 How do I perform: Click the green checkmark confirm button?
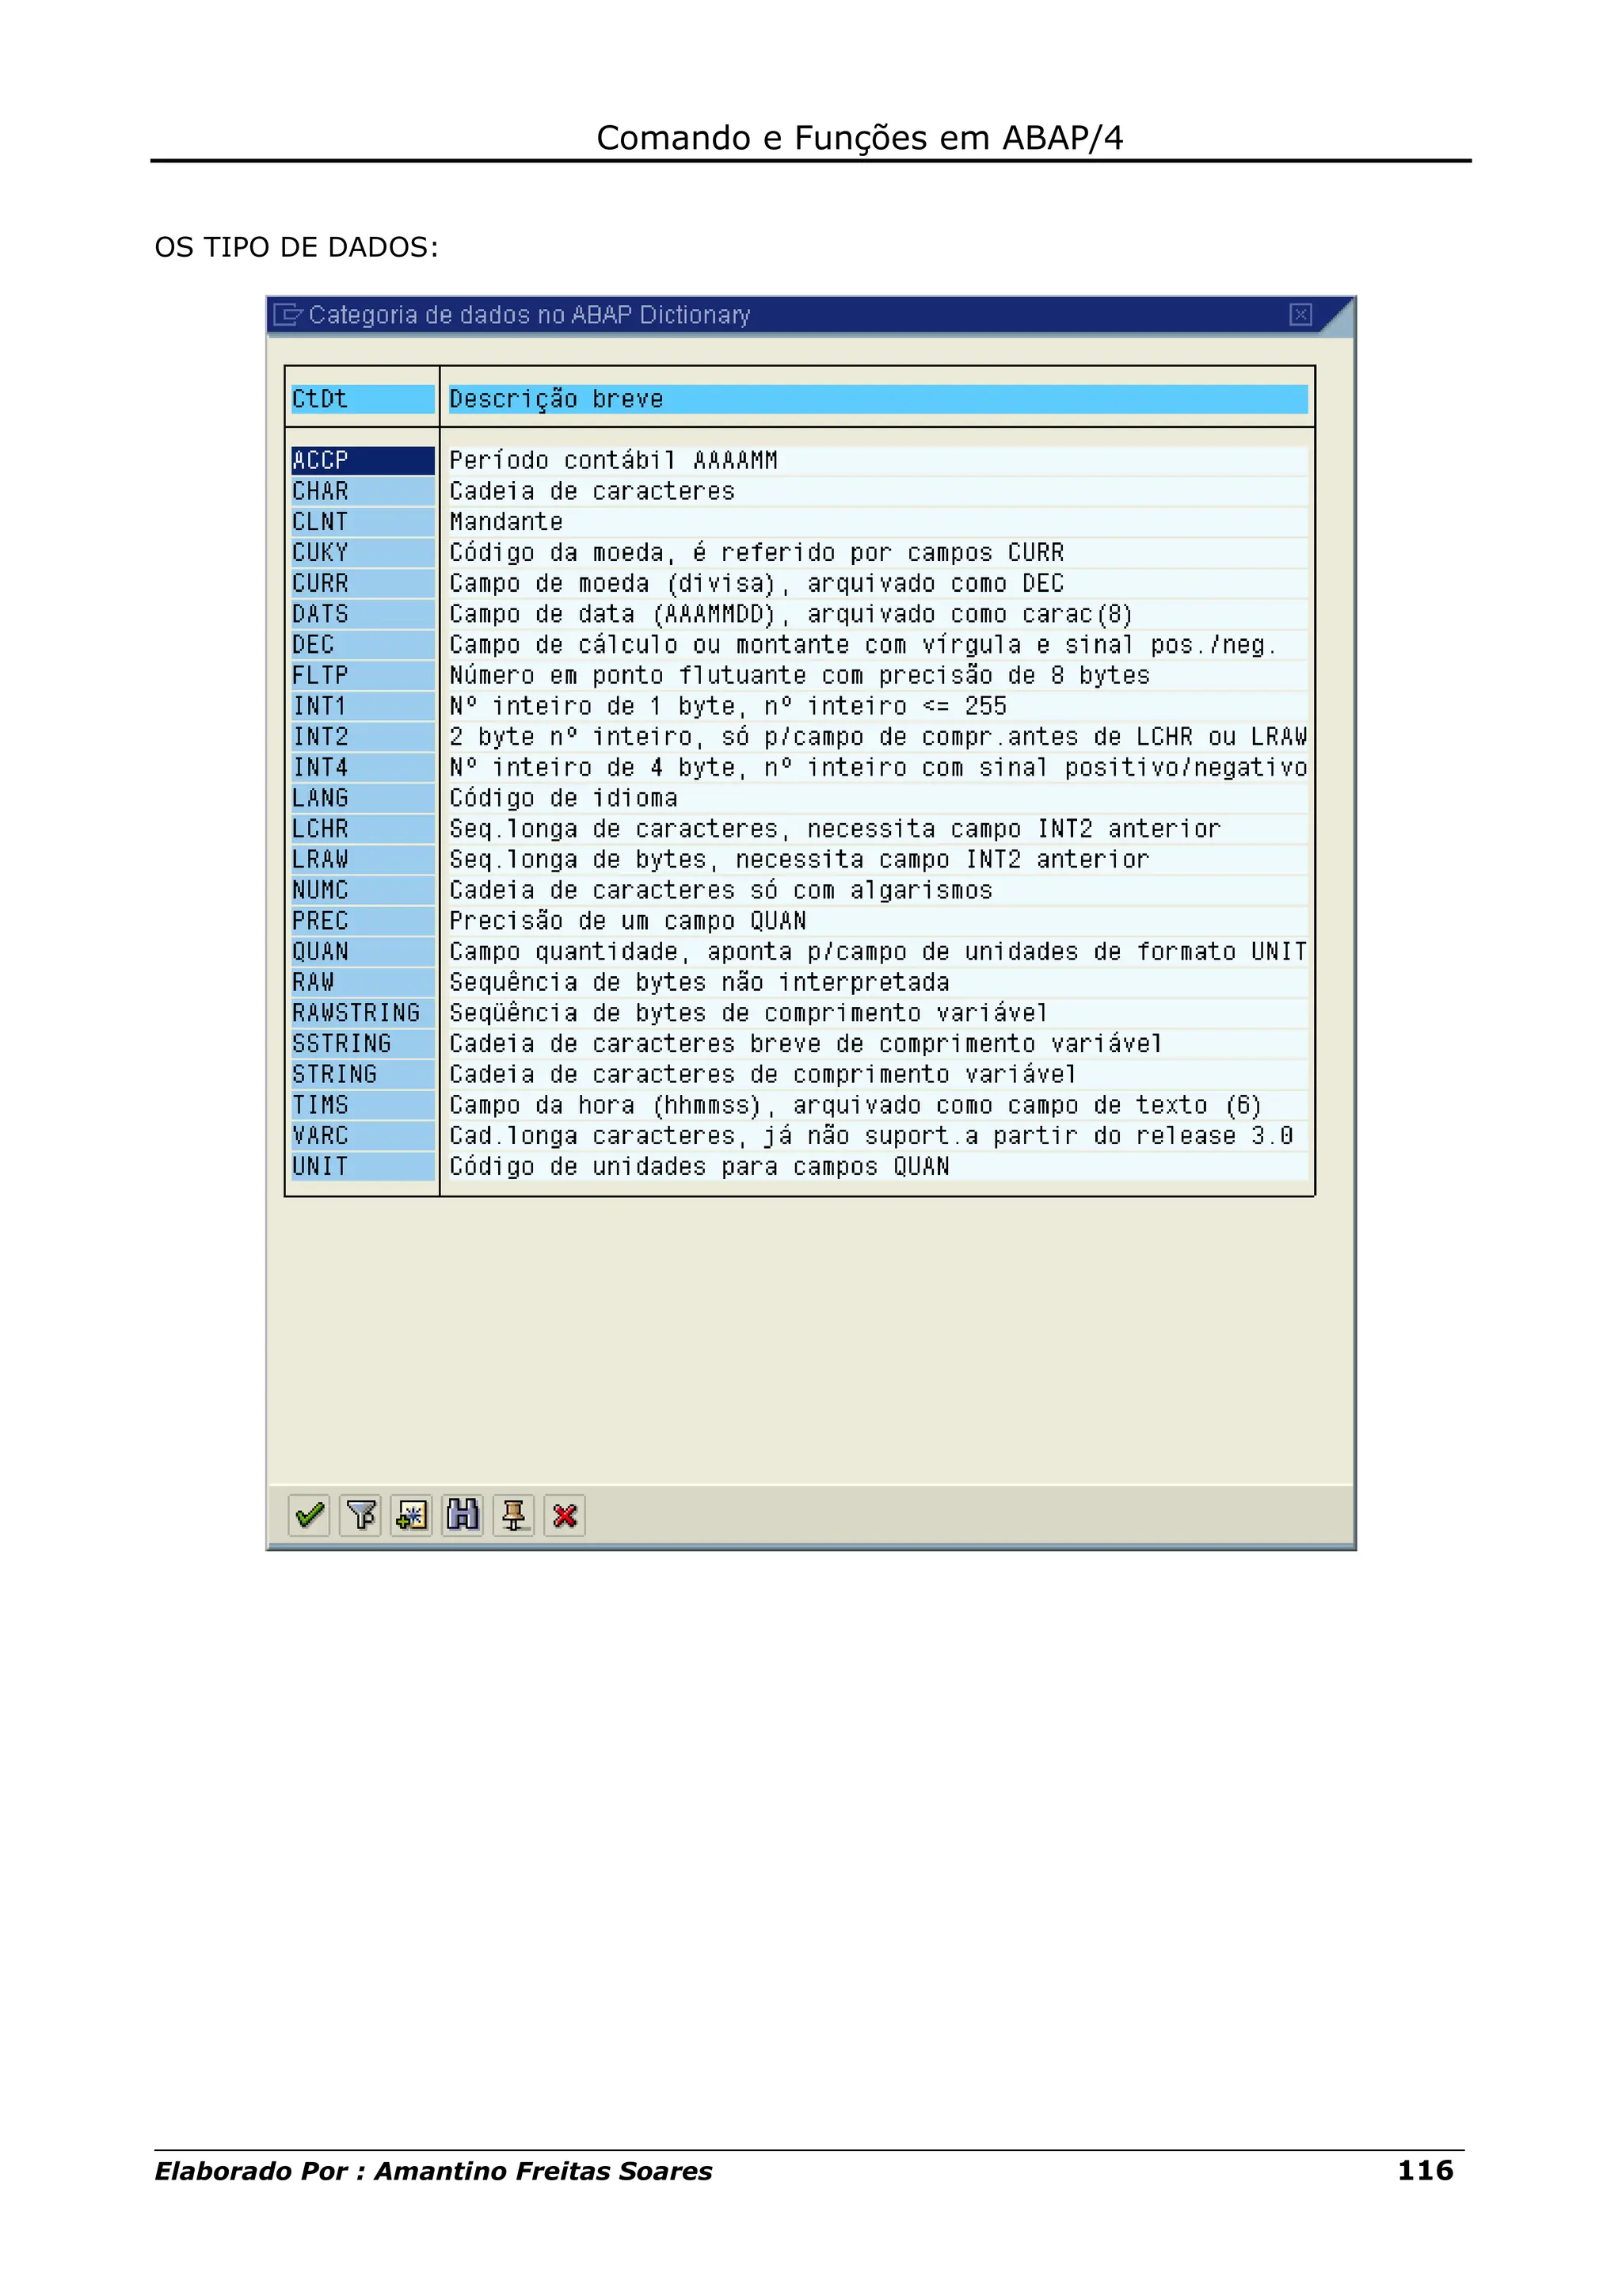tap(309, 1515)
